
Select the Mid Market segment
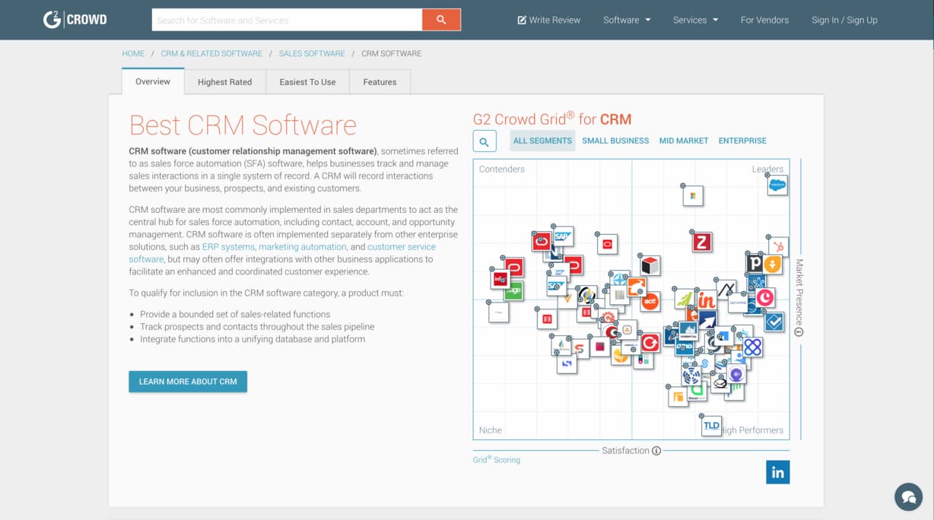[x=684, y=141]
